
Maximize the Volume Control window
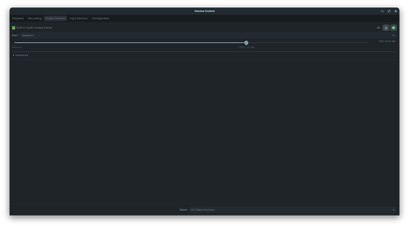(389, 11)
